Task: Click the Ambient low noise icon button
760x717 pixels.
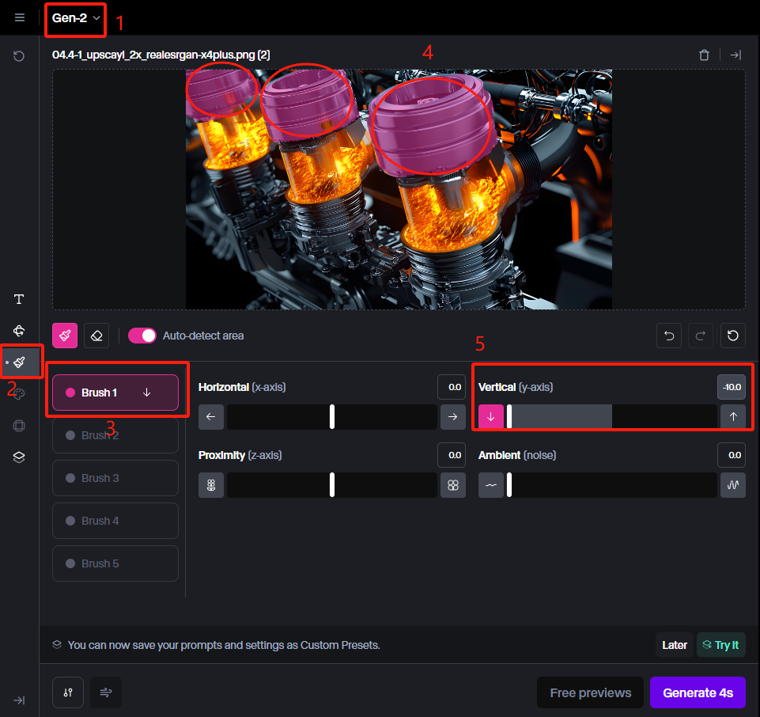Action: (x=491, y=485)
